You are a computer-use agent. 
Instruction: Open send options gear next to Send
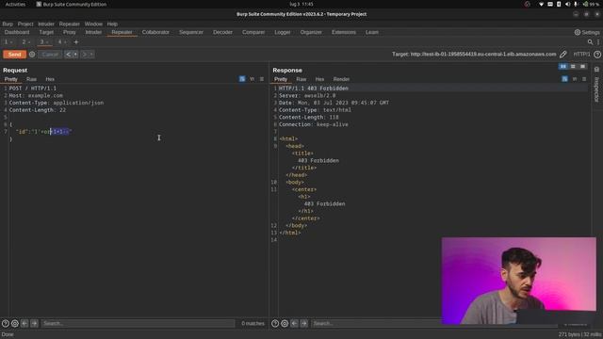pos(32,55)
